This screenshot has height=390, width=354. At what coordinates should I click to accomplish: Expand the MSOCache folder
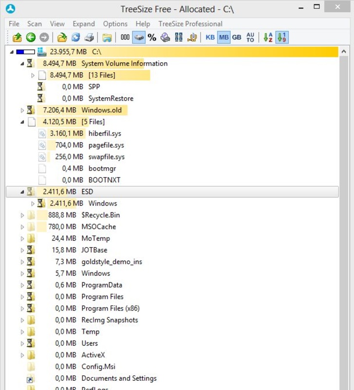click(x=22, y=227)
